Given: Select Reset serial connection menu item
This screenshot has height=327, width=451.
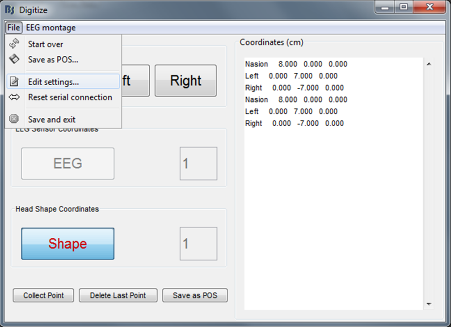Looking at the screenshot, I should [x=70, y=97].
